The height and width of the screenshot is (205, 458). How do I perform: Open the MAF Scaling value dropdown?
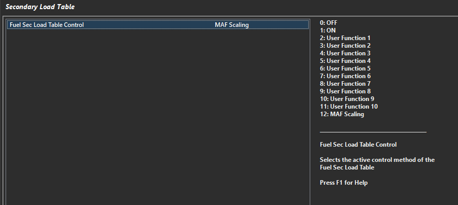point(232,25)
